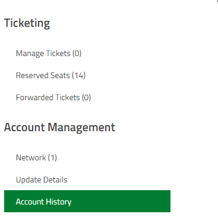Click the Ticketing section heading
The height and width of the screenshot is (220, 218).
[x=27, y=23]
